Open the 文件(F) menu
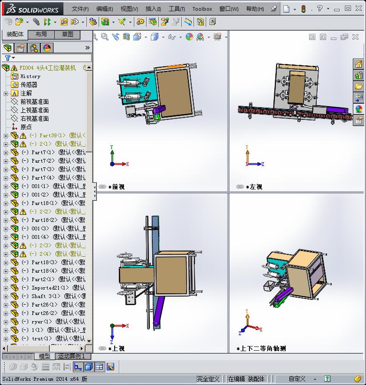The image size is (366, 385). [x=80, y=9]
